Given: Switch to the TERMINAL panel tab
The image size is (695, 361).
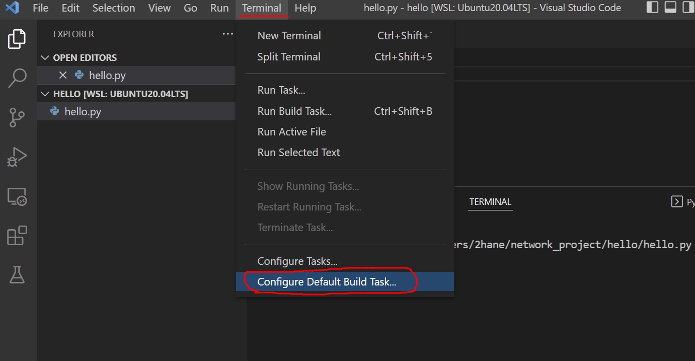Looking at the screenshot, I should tap(490, 202).
